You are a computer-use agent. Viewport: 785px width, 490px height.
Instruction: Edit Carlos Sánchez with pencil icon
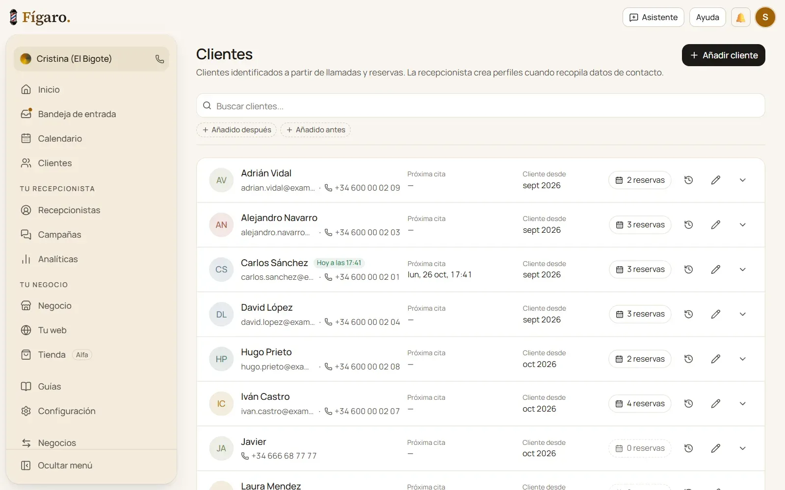click(716, 269)
